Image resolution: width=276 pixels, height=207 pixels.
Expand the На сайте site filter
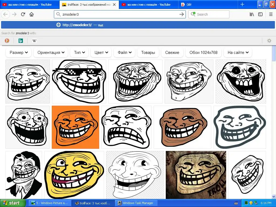coord(238,53)
